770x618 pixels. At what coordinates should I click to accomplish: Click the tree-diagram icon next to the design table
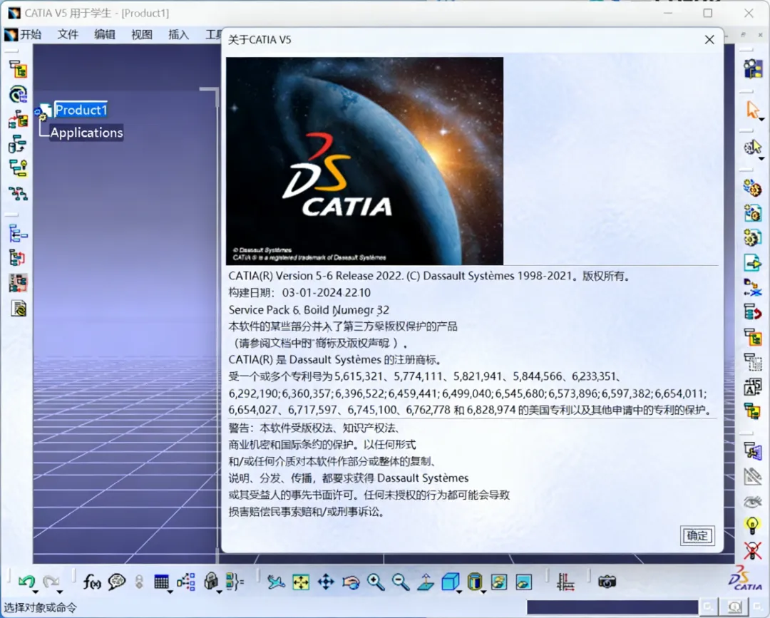pos(186,582)
